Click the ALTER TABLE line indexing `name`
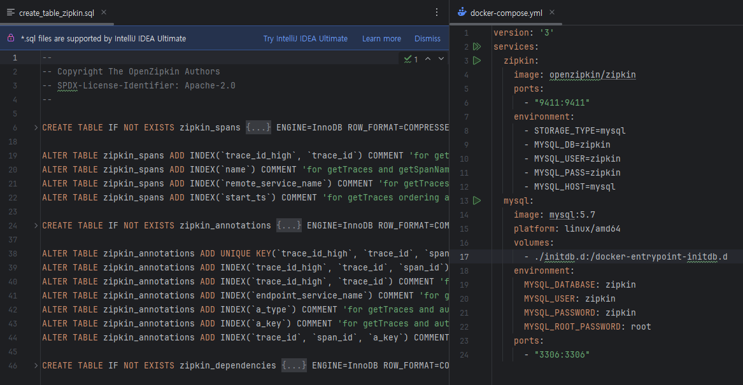743x385 pixels. 245,169
